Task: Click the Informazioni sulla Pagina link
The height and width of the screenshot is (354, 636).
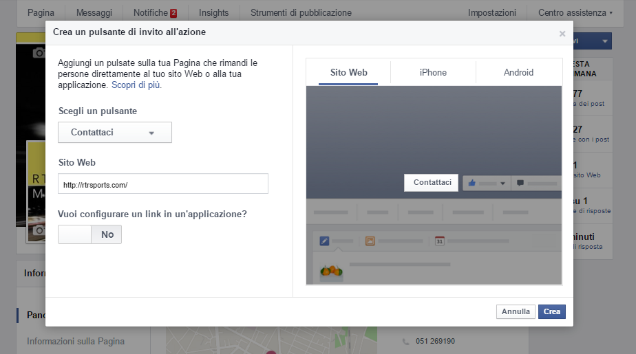Action: pyautogui.click(x=76, y=342)
